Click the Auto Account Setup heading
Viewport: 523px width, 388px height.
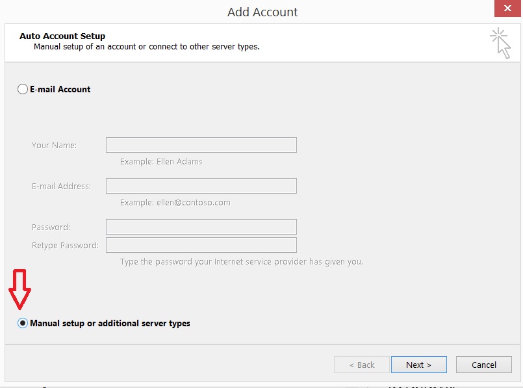[62, 36]
